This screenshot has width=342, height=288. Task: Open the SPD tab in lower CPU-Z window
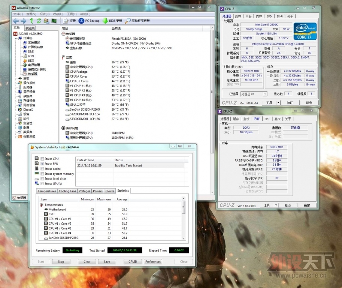(267, 119)
